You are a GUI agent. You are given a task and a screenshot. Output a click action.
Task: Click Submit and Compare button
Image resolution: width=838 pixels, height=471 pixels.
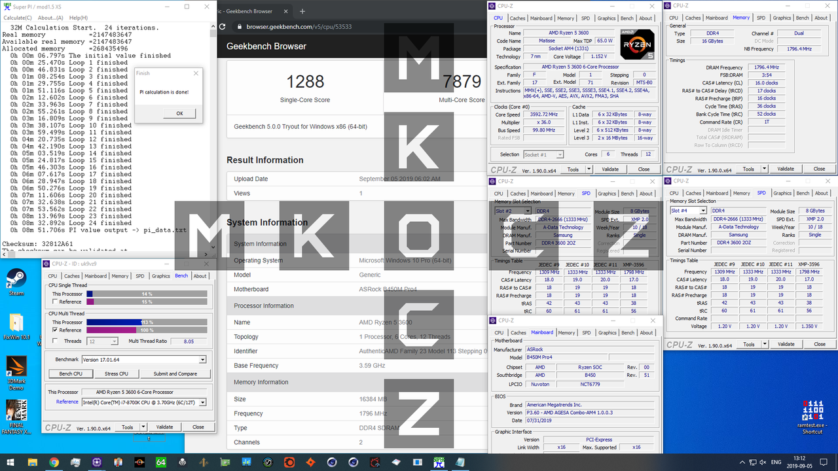(x=175, y=374)
